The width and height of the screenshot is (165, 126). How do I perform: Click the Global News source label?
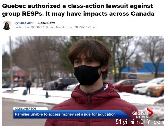[46, 23]
